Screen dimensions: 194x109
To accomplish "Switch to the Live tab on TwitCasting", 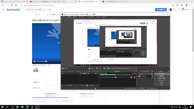I will (38, 15).
